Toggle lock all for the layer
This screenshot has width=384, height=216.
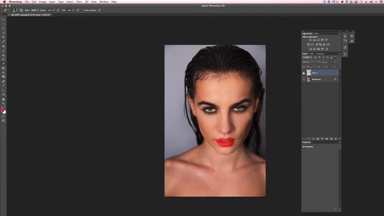coord(319,67)
